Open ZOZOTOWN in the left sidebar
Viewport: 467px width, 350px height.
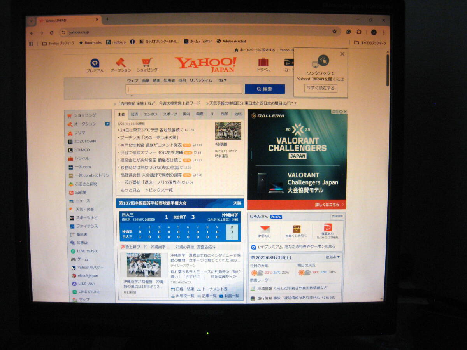pos(82,141)
